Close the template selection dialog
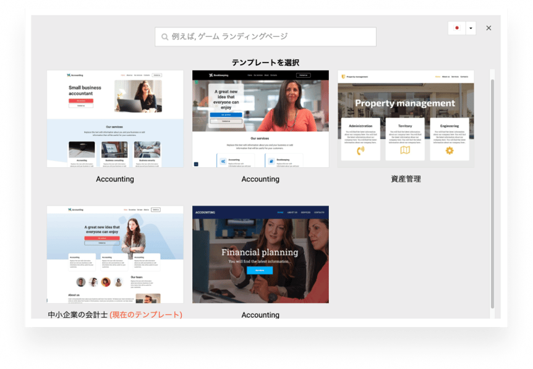Screen dimensions: 533x369 point(488,28)
